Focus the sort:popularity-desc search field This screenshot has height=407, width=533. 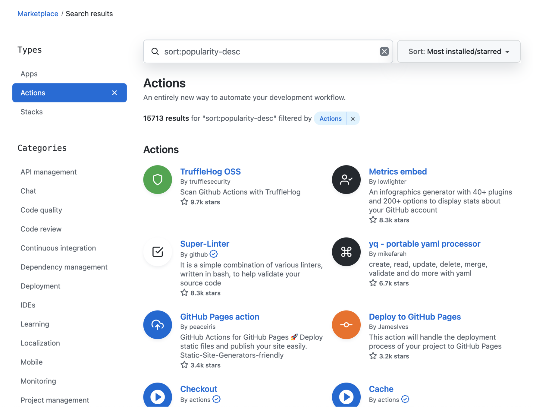268,52
